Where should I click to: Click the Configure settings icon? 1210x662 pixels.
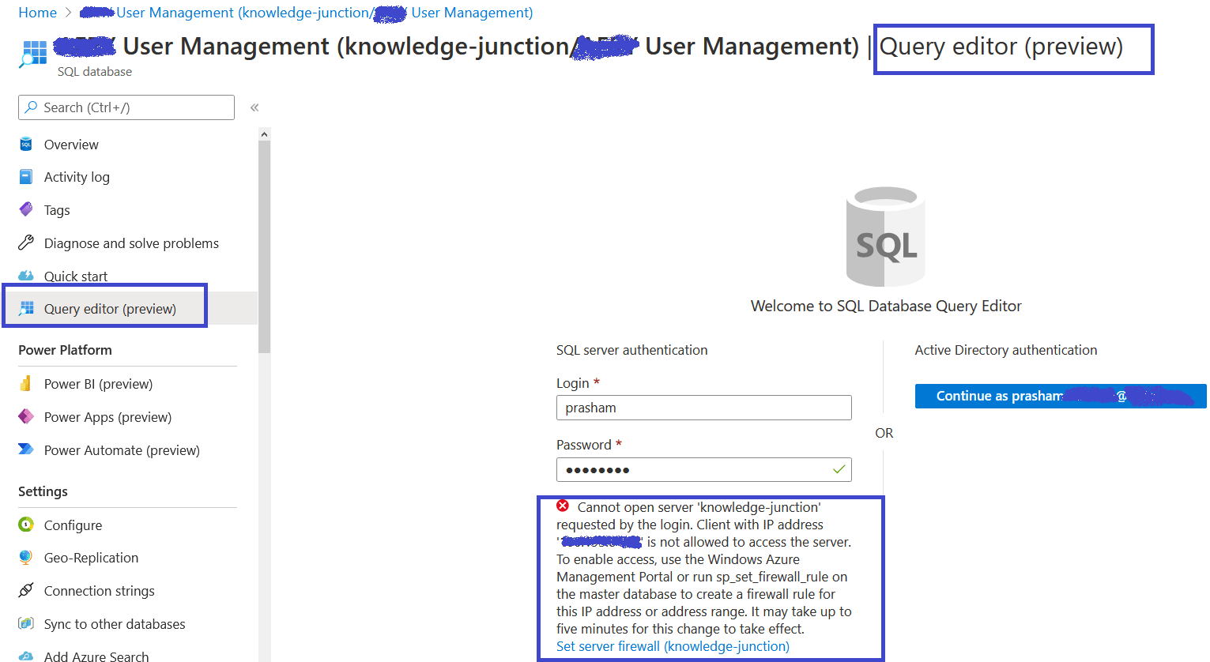click(x=26, y=525)
